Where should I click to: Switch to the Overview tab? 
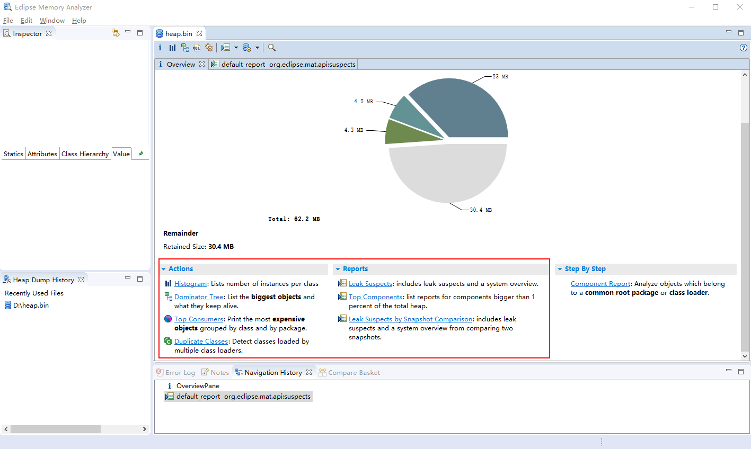pos(181,64)
